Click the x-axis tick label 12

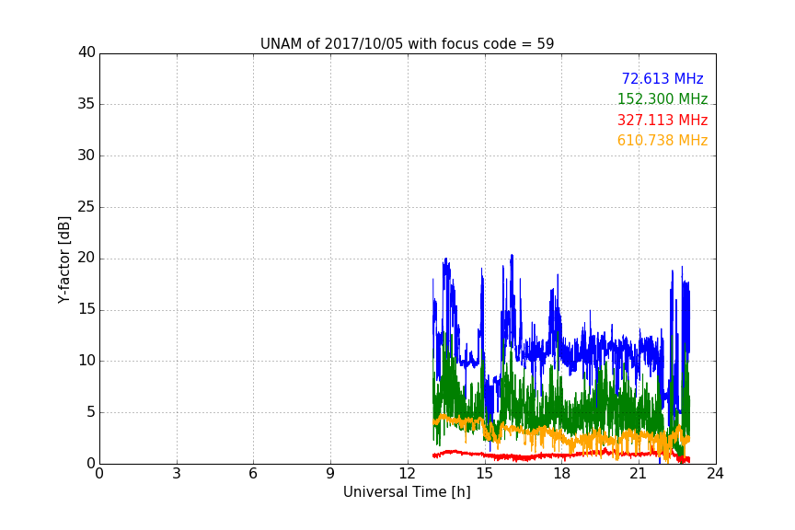point(408,474)
